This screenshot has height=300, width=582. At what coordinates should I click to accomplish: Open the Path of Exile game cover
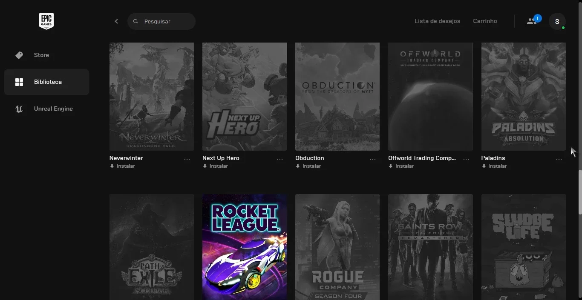152,247
